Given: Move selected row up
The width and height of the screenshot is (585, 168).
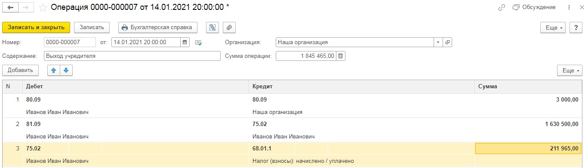Looking at the screenshot, I should click(x=54, y=70).
